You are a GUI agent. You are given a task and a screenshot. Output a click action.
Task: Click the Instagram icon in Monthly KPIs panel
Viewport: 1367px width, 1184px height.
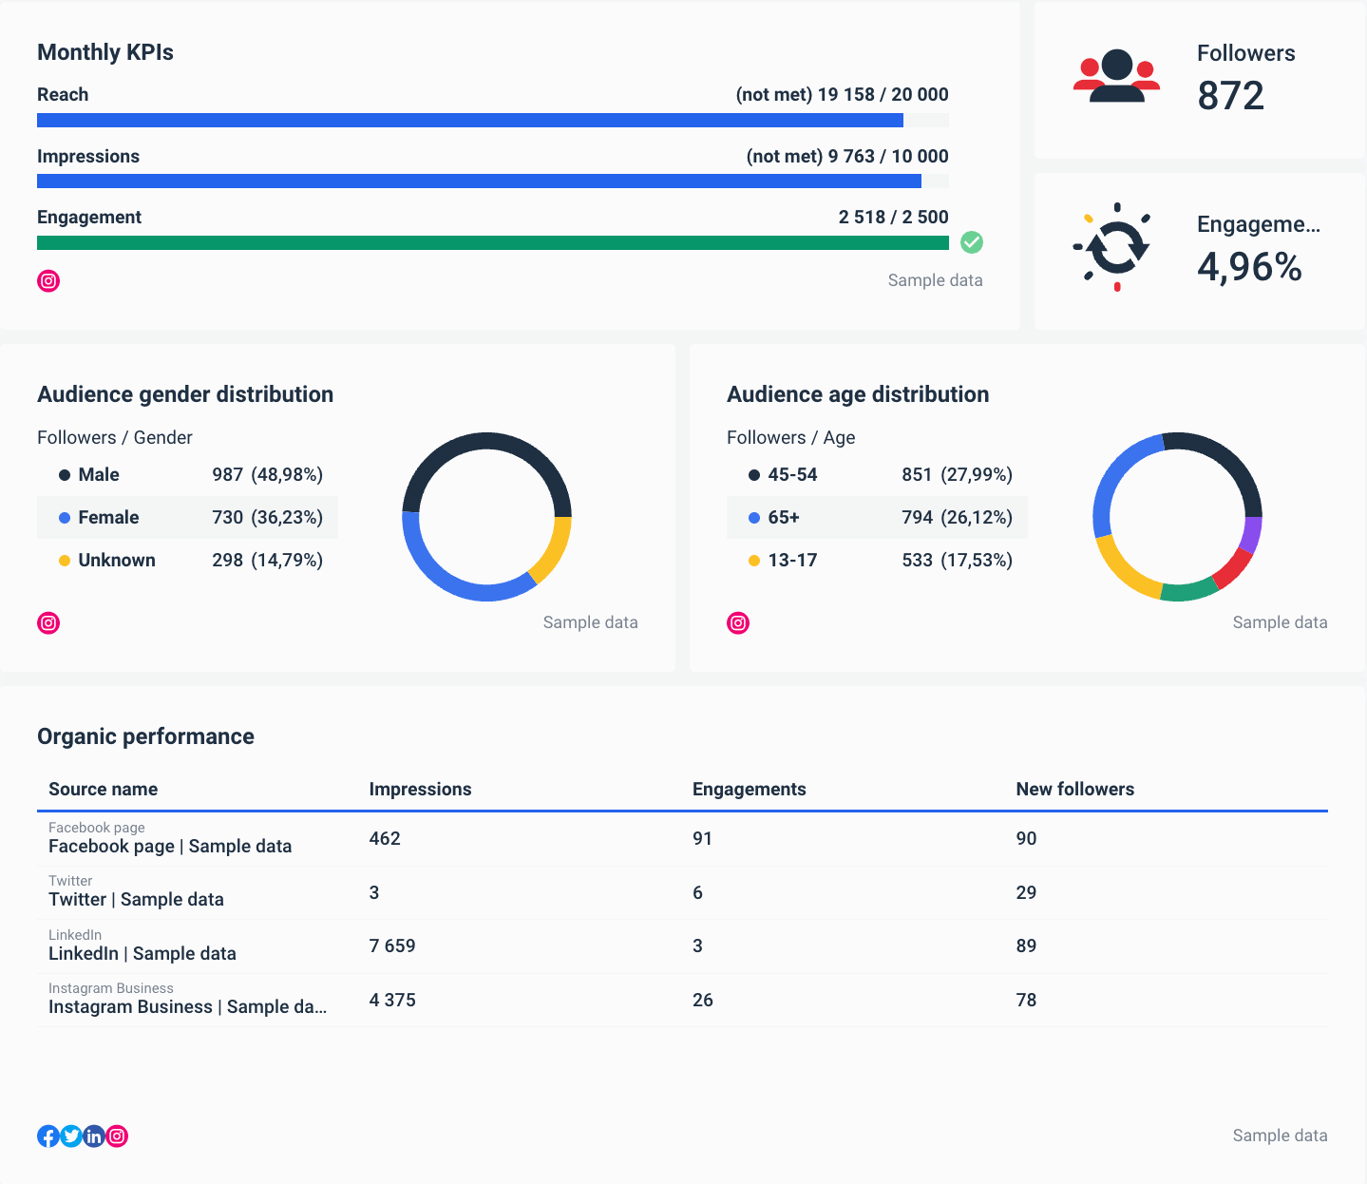47,280
